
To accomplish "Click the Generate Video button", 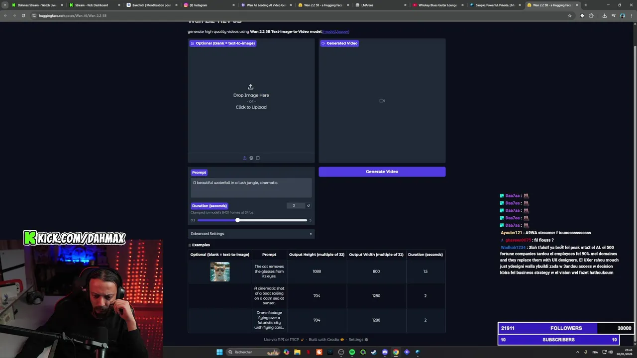I will click(382, 172).
